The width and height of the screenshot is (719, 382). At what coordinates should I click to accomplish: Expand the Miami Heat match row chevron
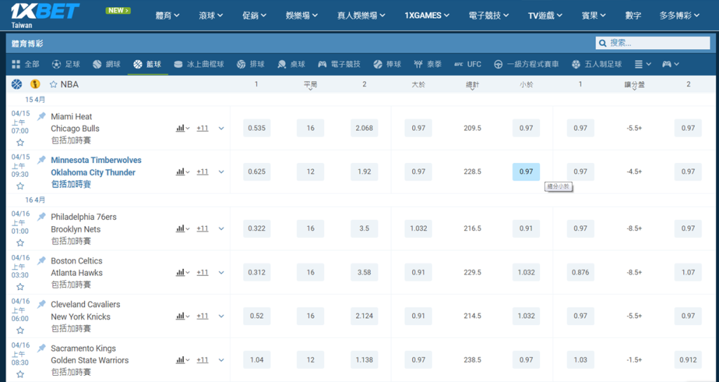click(x=221, y=129)
